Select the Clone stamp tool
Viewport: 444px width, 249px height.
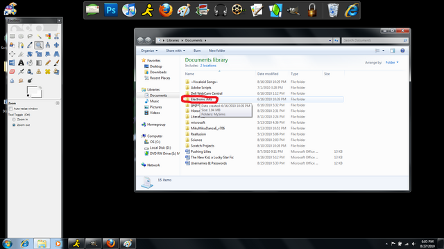(39, 71)
